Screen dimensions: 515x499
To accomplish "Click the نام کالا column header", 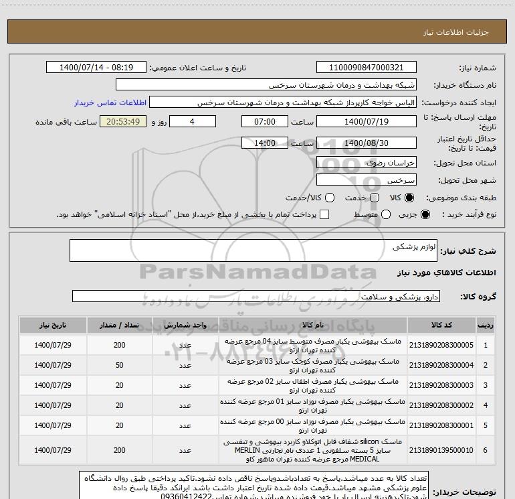I will 313,326.
